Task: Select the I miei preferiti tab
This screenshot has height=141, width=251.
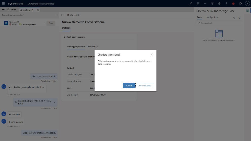Action: tap(212, 17)
